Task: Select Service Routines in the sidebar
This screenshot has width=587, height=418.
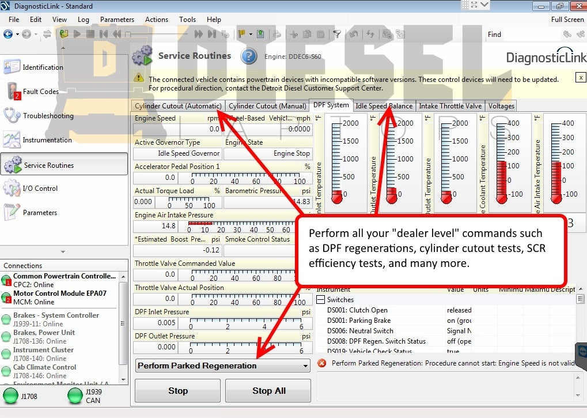Action: click(x=63, y=164)
